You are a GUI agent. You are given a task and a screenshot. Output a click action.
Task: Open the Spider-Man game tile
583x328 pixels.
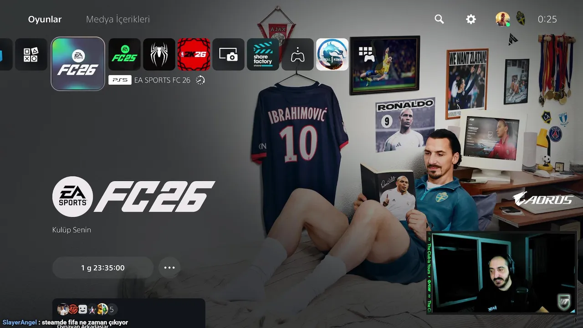(159, 54)
